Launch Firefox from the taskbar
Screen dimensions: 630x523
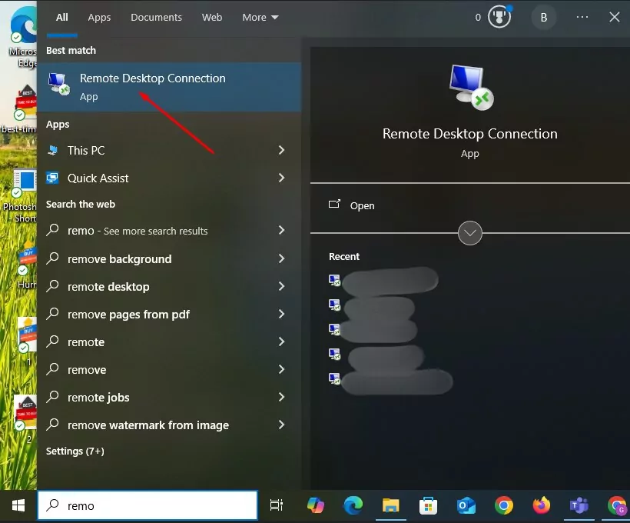(x=541, y=505)
